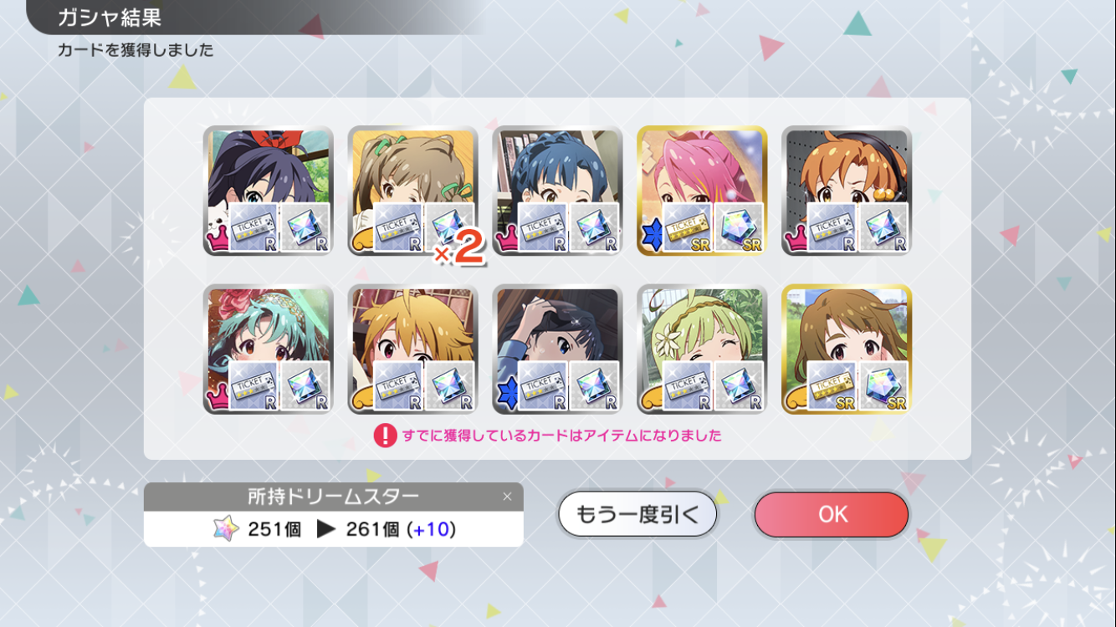Click the OK button
The width and height of the screenshot is (1116, 627).
coord(831,514)
